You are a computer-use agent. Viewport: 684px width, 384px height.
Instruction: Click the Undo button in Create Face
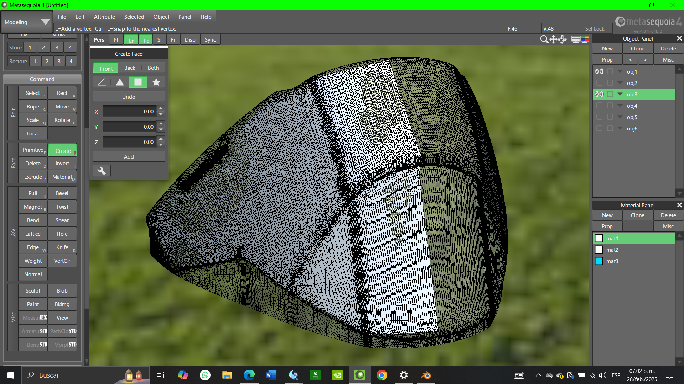[129, 97]
